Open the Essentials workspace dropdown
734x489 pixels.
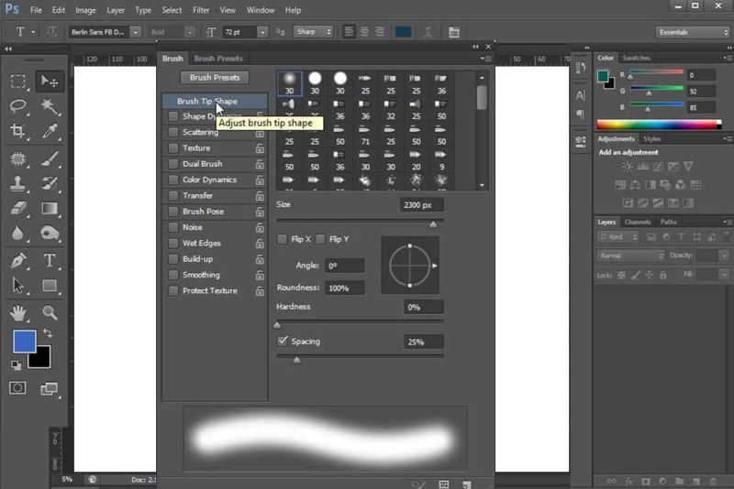(x=693, y=32)
